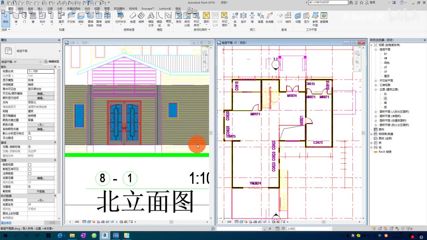Toggle the 日光路径 (Sun Path) checkbox

[30, 138]
